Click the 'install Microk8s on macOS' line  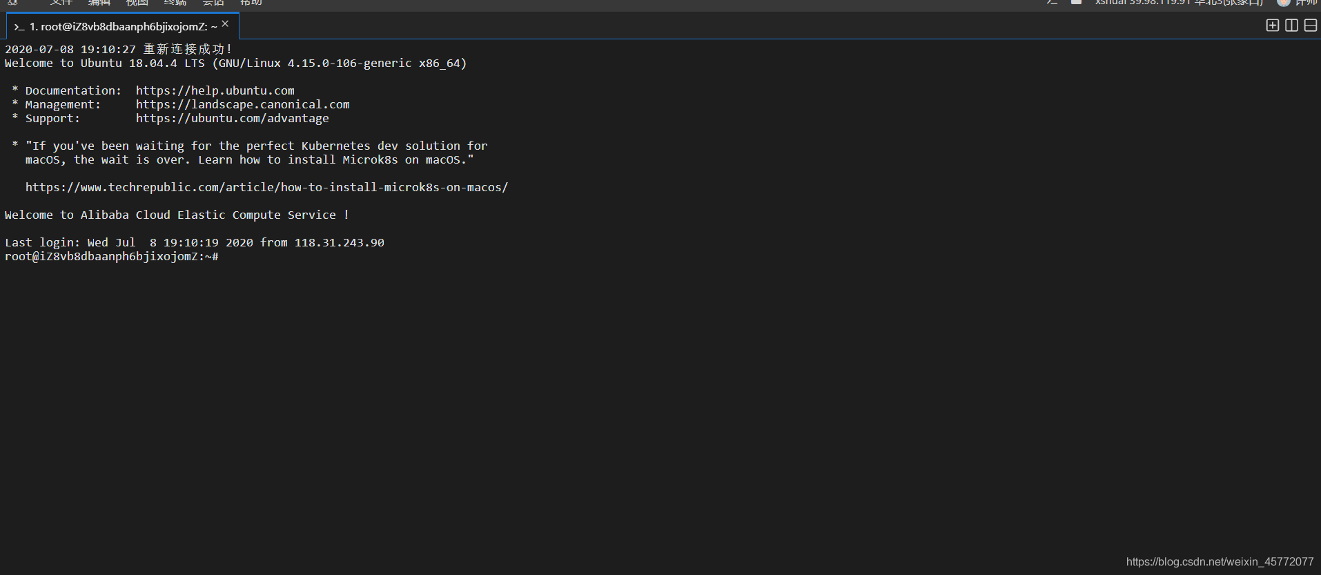click(x=250, y=159)
